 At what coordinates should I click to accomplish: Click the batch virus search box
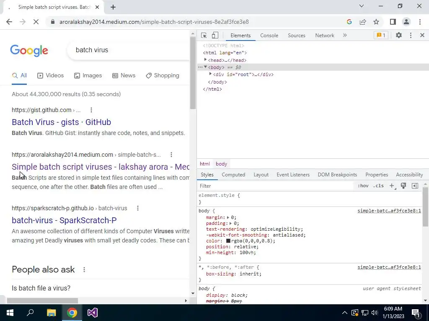click(129, 50)
